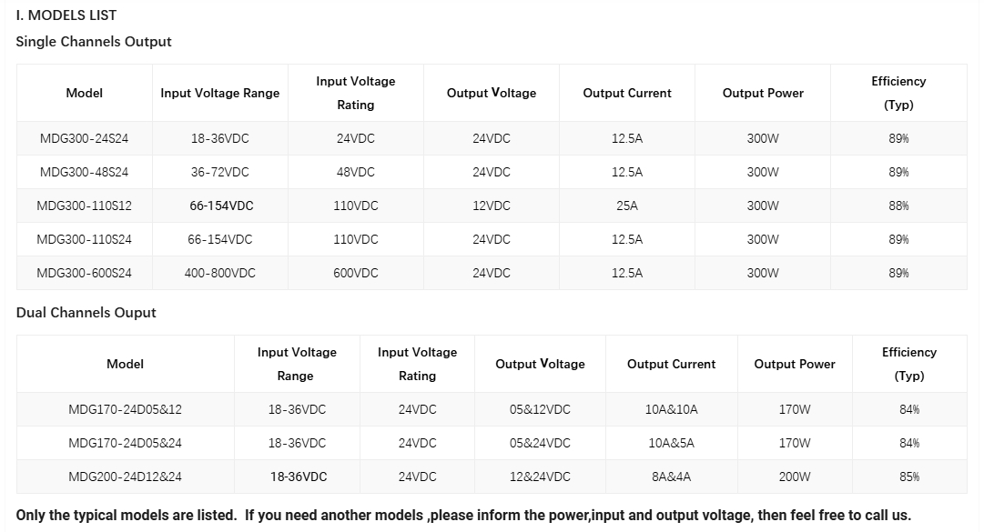Click the MDG200-24D12&24 model cell
Image resolution: width=984 pixels, height=532 pixels.
click(x=125, y=477)
